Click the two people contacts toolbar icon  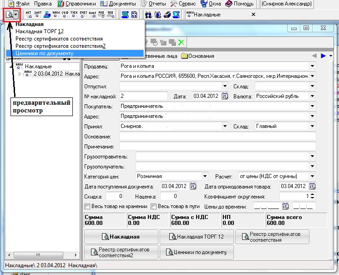[148, 15]
